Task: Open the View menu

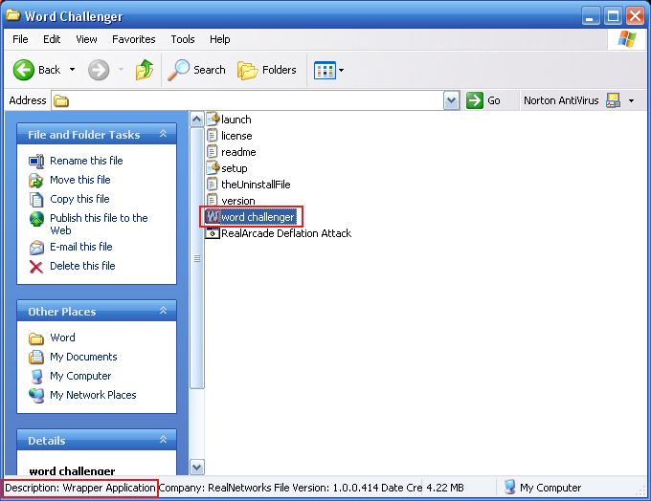Action: click(86, 39)
